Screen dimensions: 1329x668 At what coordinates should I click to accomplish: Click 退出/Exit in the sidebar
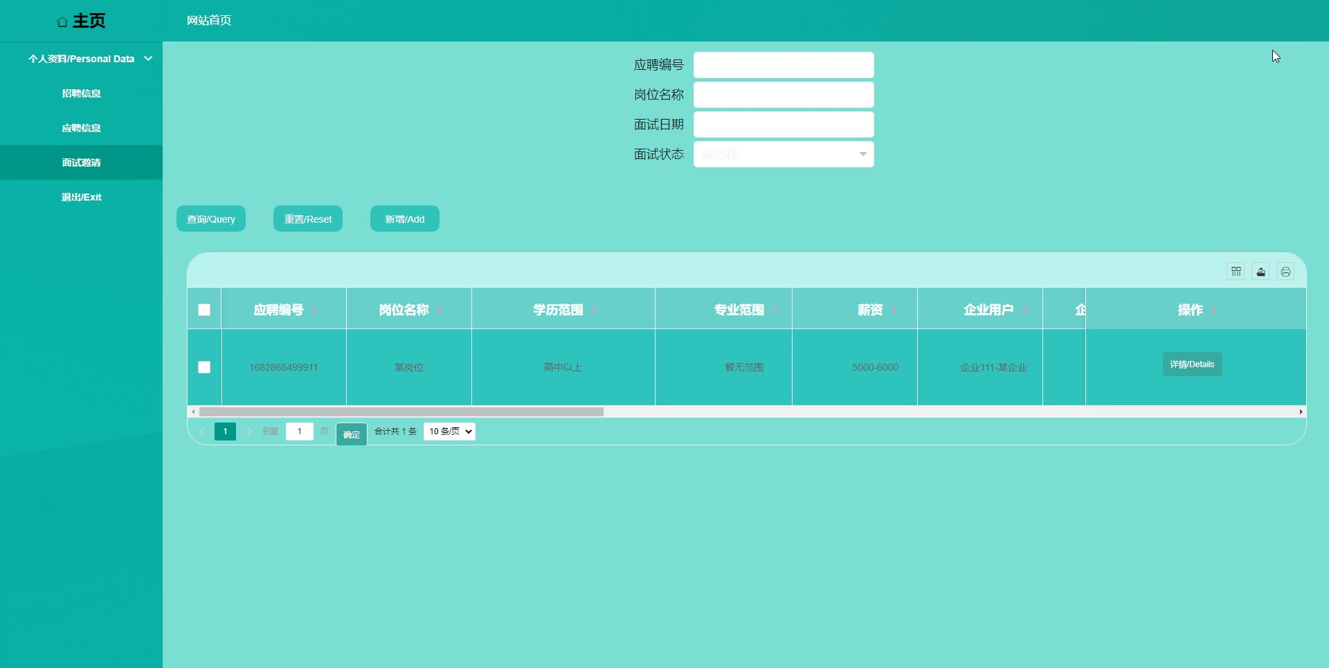(x=82, y=197)
